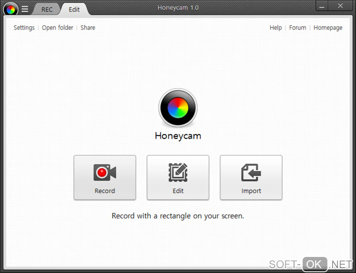Image resolution: width=356 pixels, height=273 pixels.
Task: Click the Edit button with pencil icon
Action: [x=178, y=178]
